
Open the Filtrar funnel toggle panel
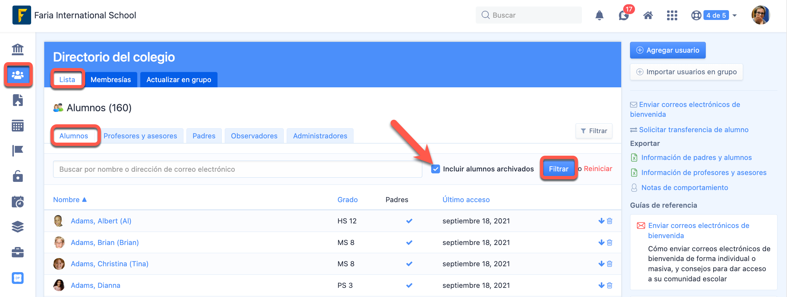(x=594, y=131)
